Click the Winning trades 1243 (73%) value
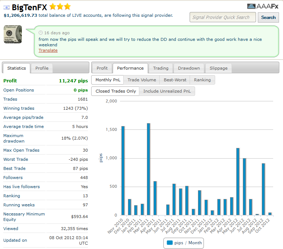 [x=75, y=108]
